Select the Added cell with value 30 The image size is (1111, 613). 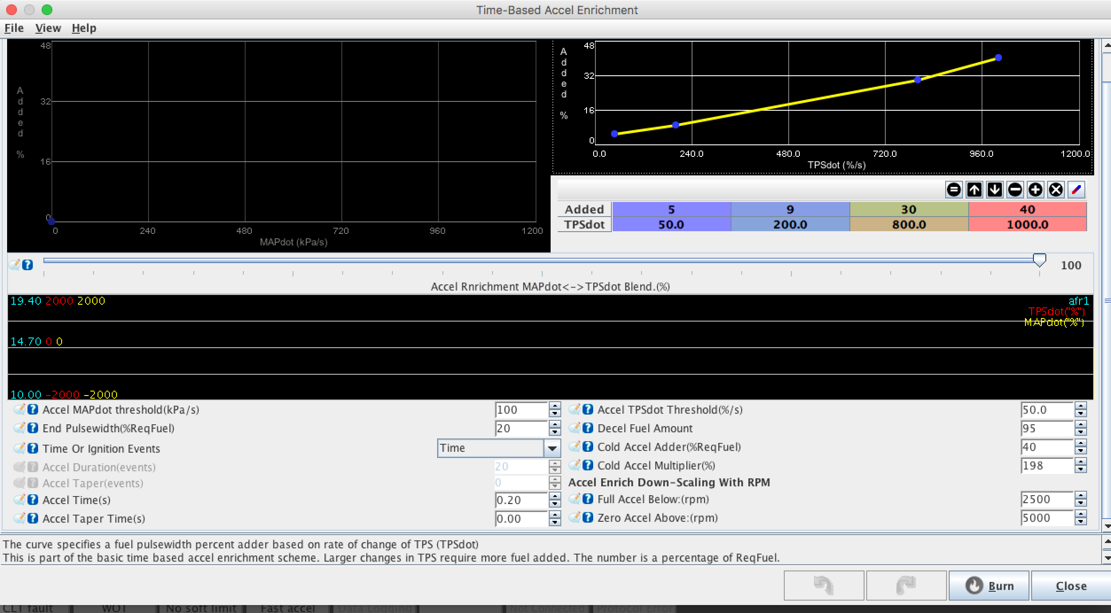[x=908, y=209]
